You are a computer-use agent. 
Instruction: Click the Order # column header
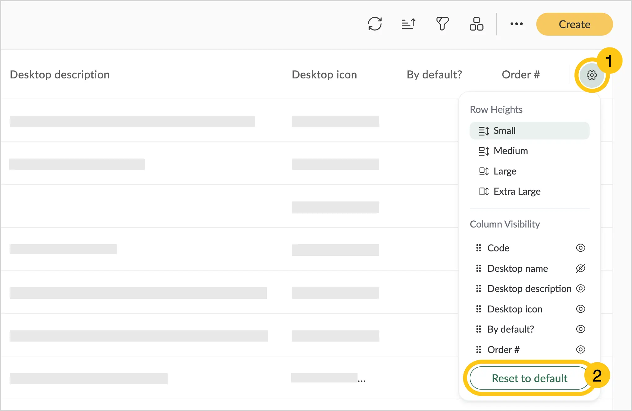[x=521, y=75]
